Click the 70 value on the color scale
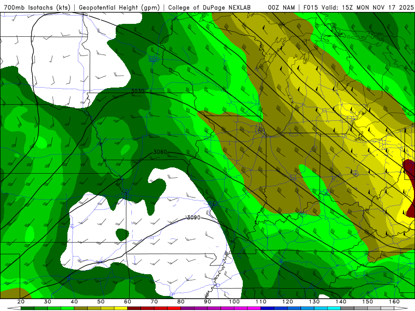415x311 pixels. click(154, 302)
